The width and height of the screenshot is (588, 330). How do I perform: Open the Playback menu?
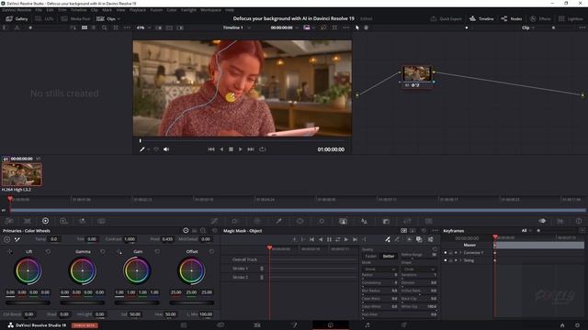pyautogui.click(x=138, y=10)
